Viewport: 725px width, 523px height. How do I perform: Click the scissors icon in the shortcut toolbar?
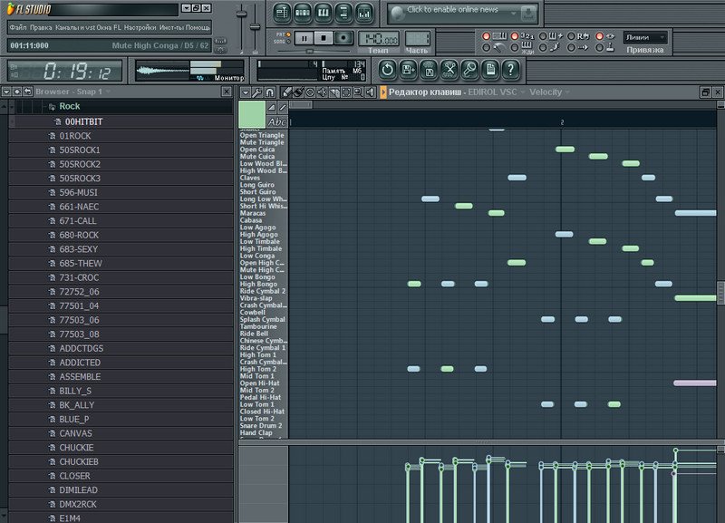point(449,70)
